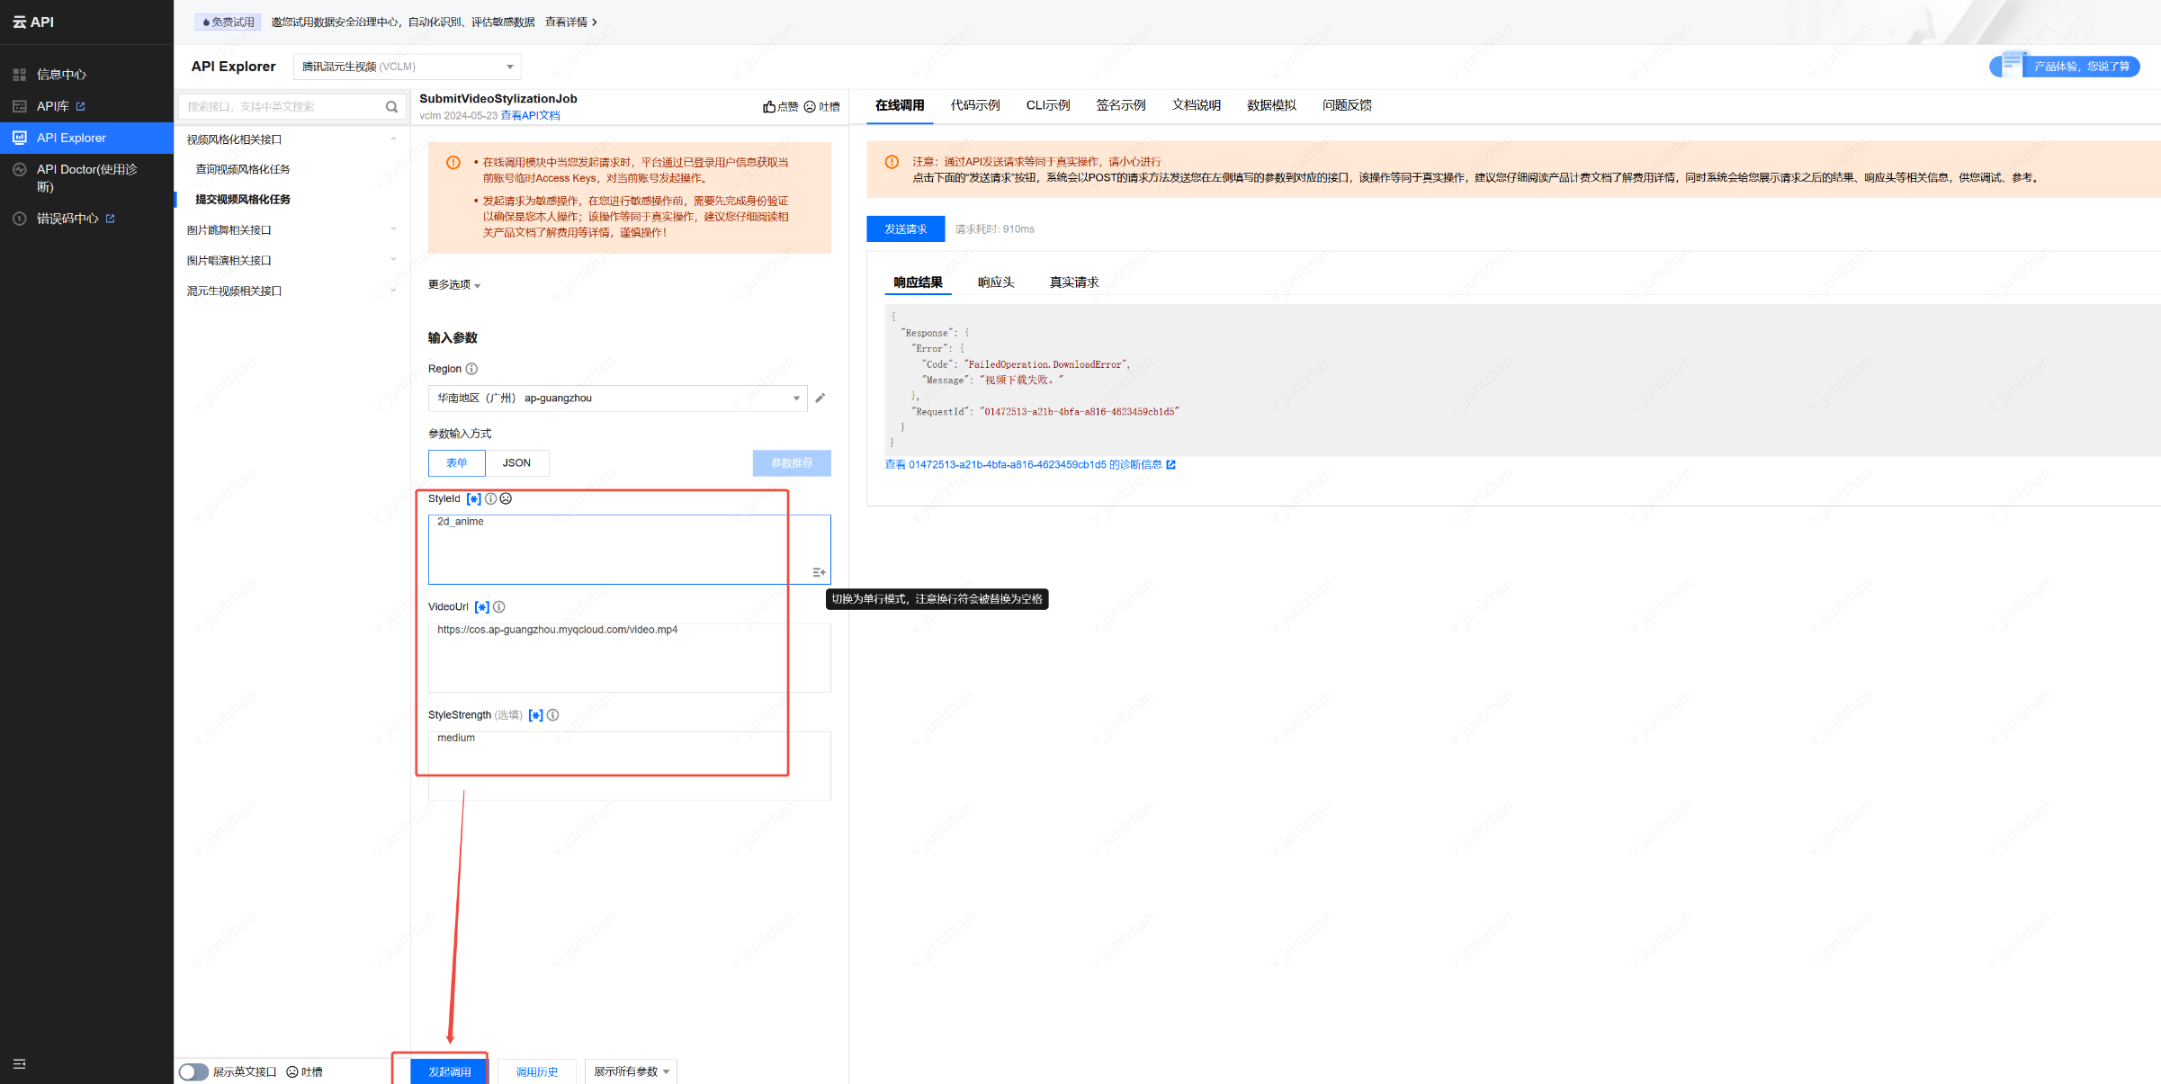Click the StyleId info circle icon
Screen dimensions: 2161x1084
tap(490, 499)
